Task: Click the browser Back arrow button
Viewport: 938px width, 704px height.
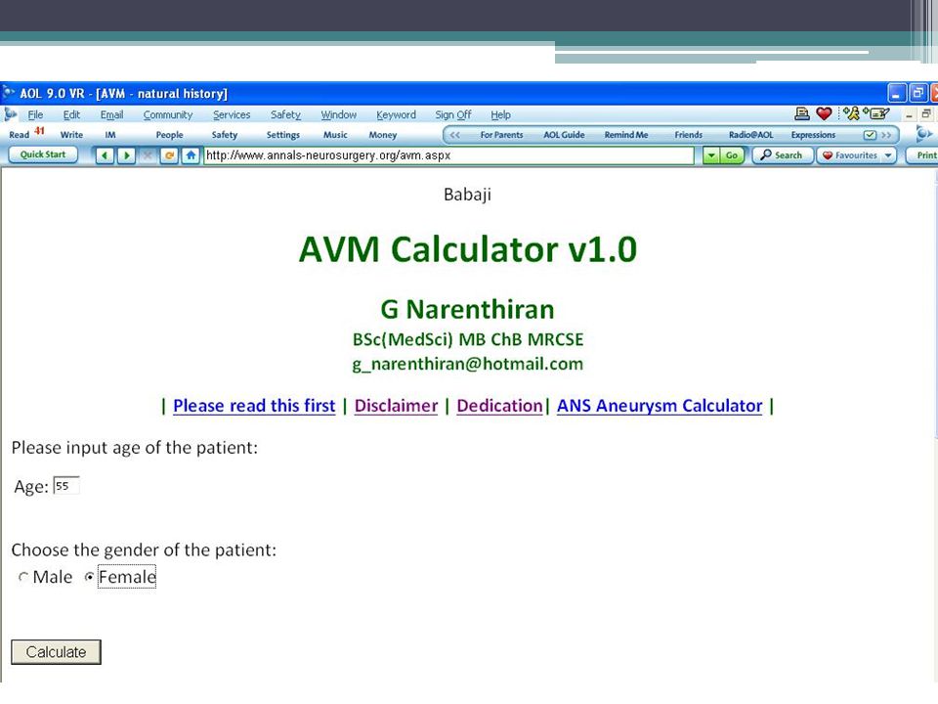Action: coord(105,155)
